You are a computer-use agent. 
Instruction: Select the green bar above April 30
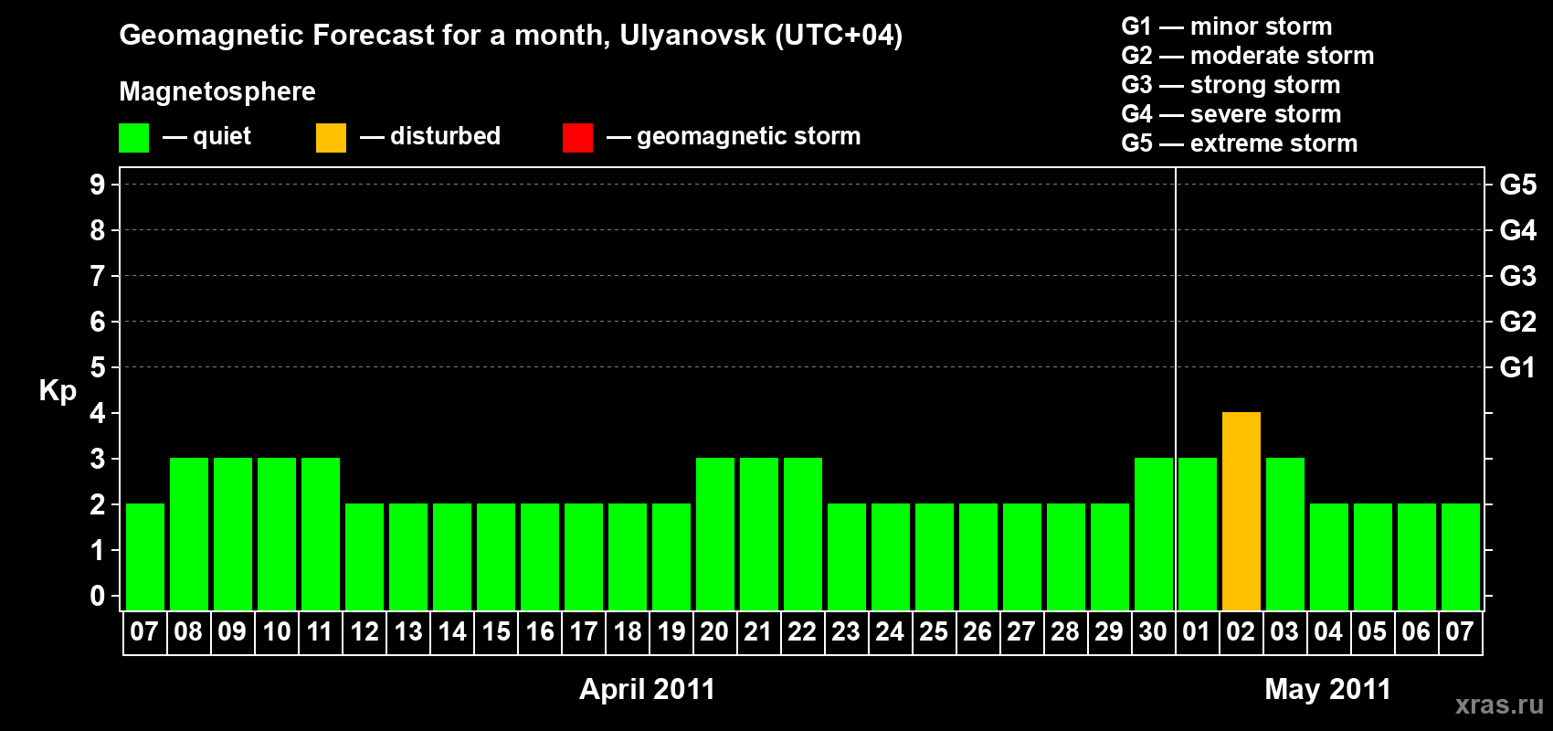point(1153,534)
